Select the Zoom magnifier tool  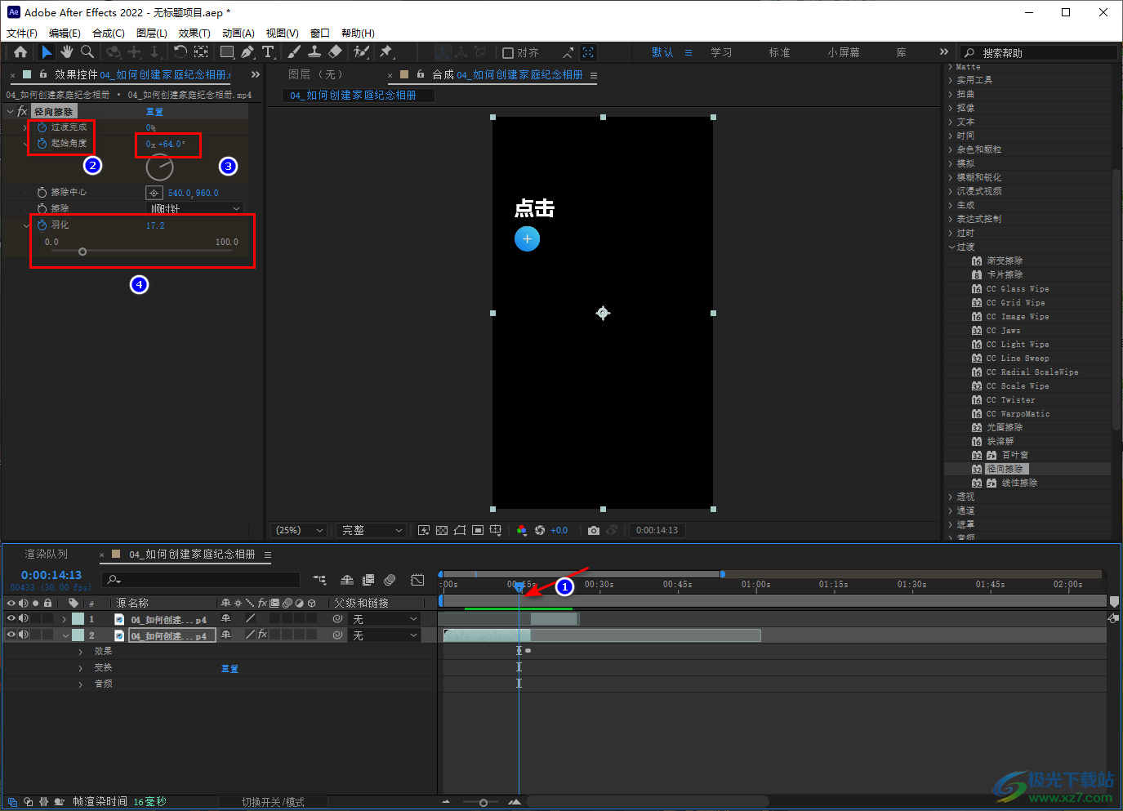87,52
